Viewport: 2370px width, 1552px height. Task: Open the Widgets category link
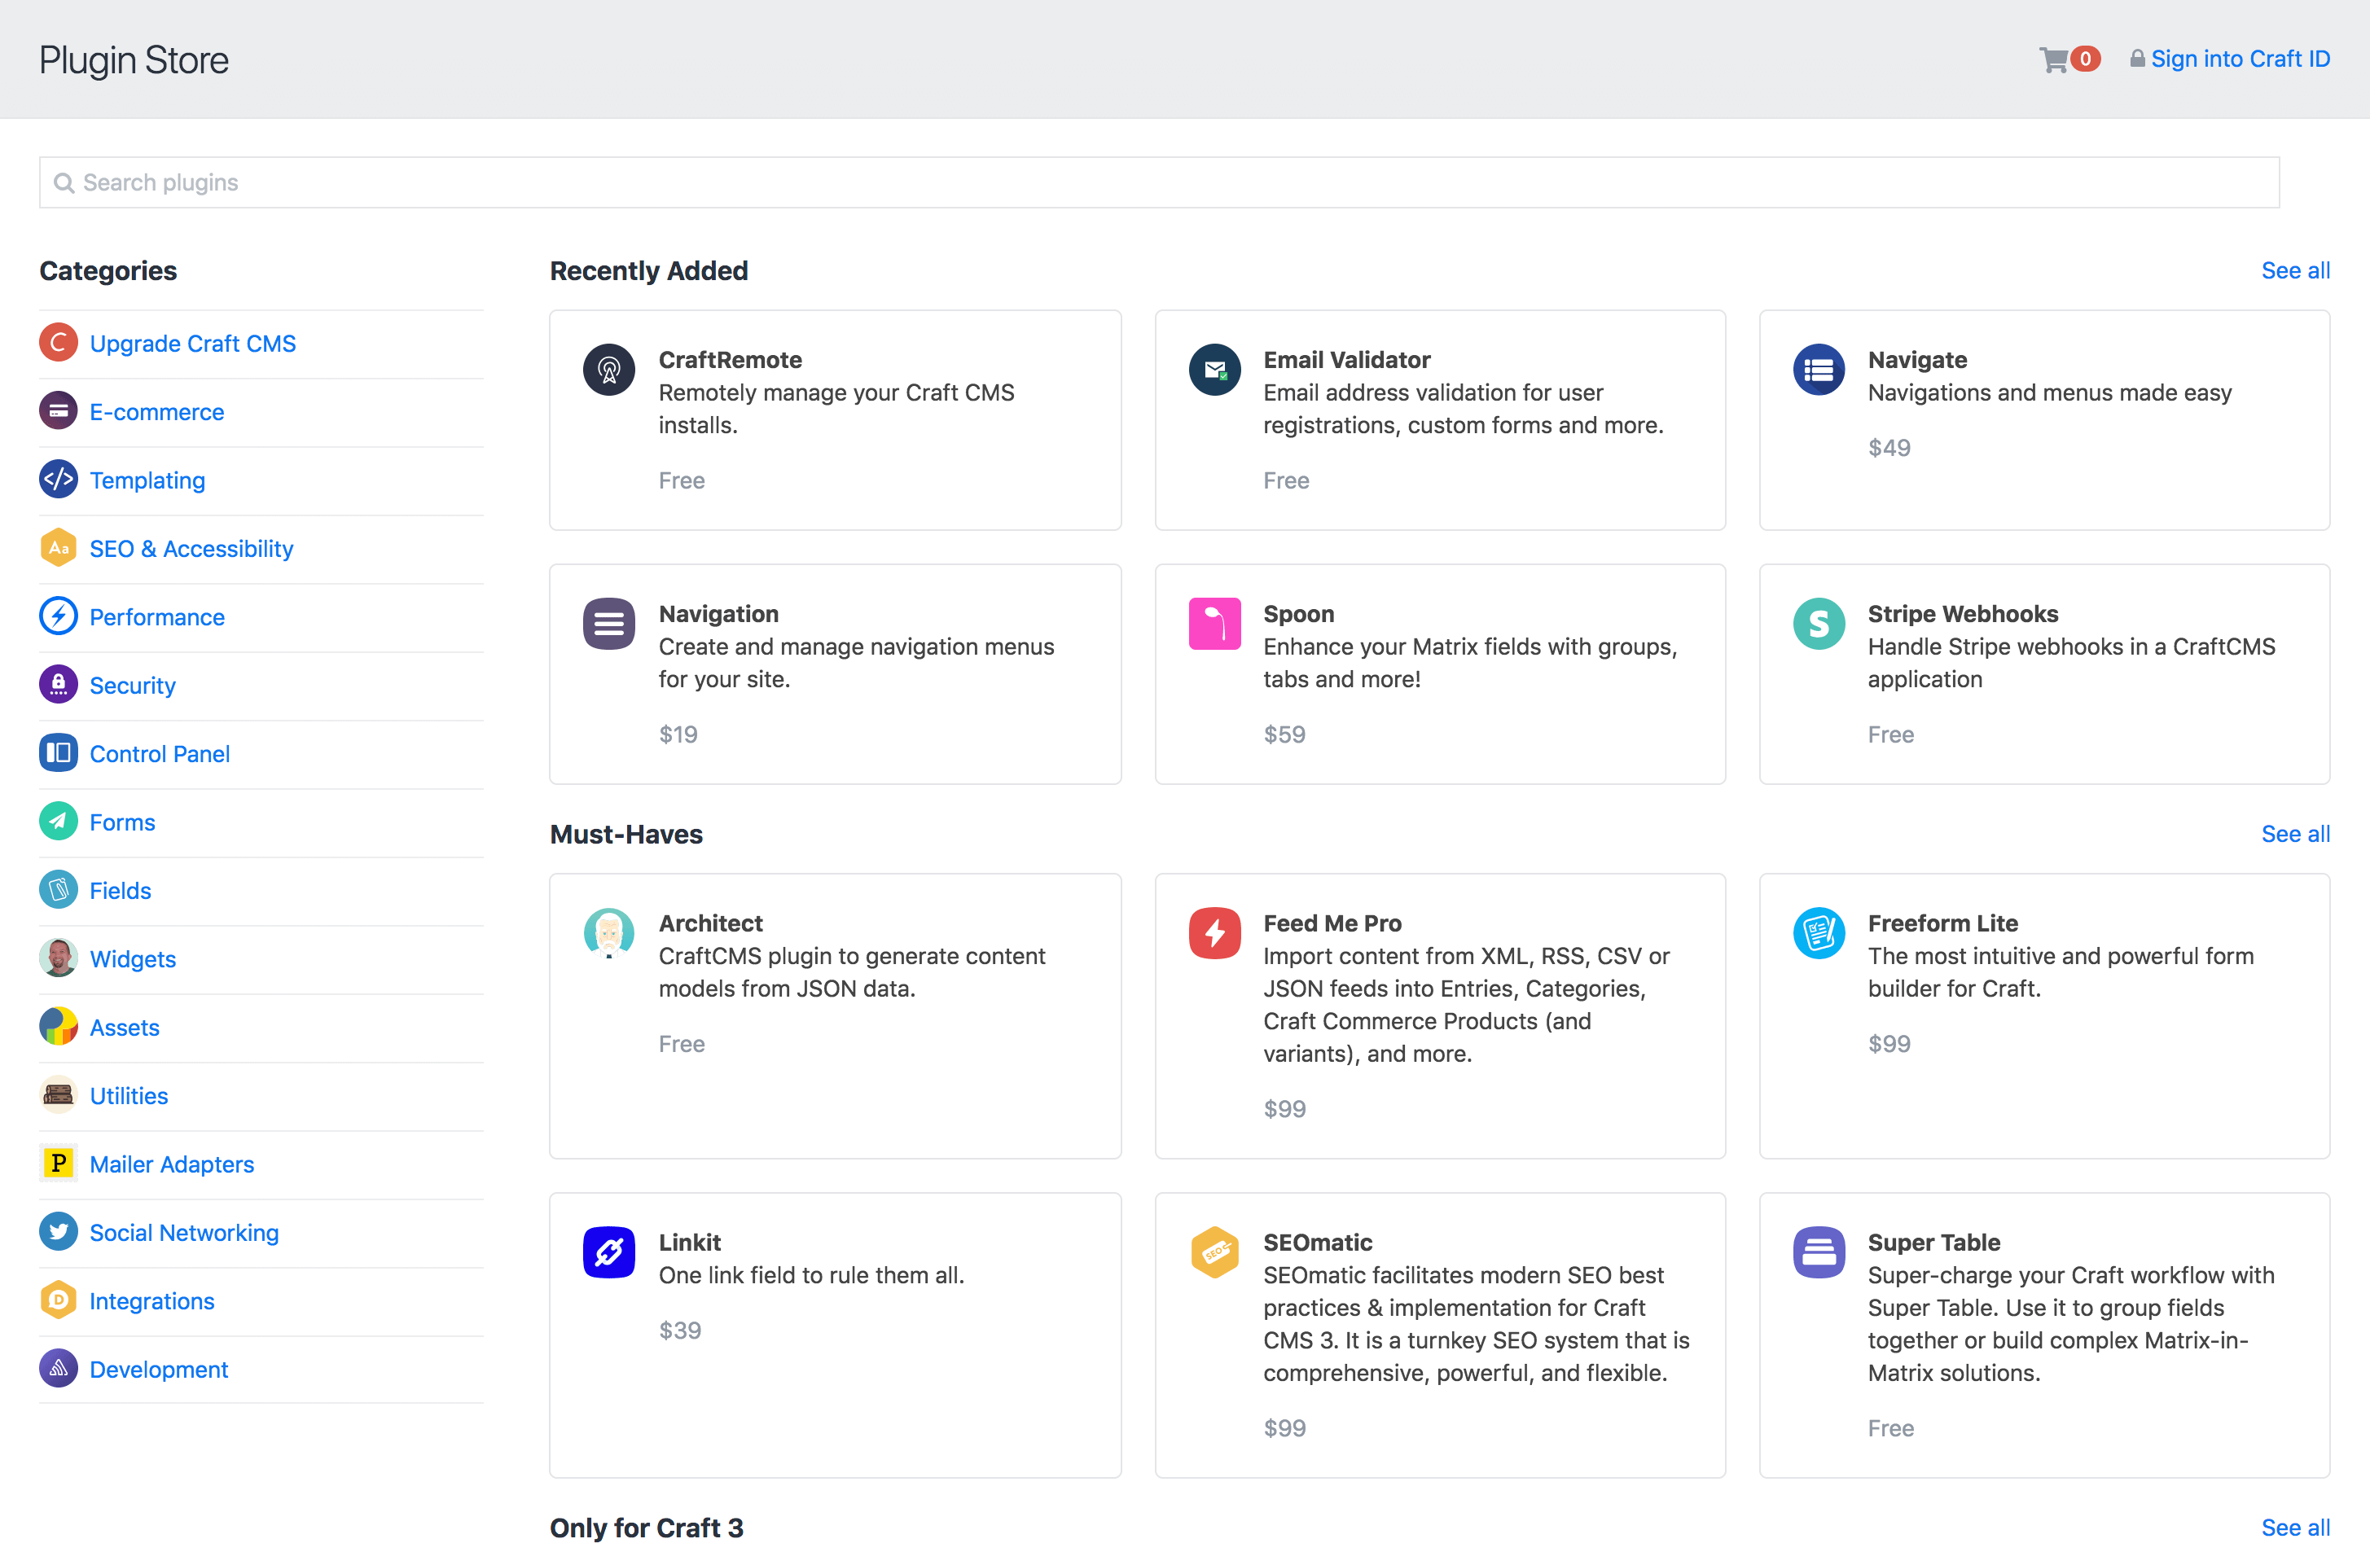(x=133, y=958)
